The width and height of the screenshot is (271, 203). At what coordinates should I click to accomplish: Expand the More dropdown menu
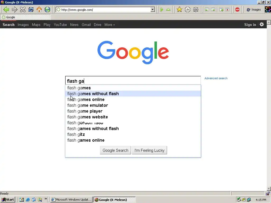110,25
